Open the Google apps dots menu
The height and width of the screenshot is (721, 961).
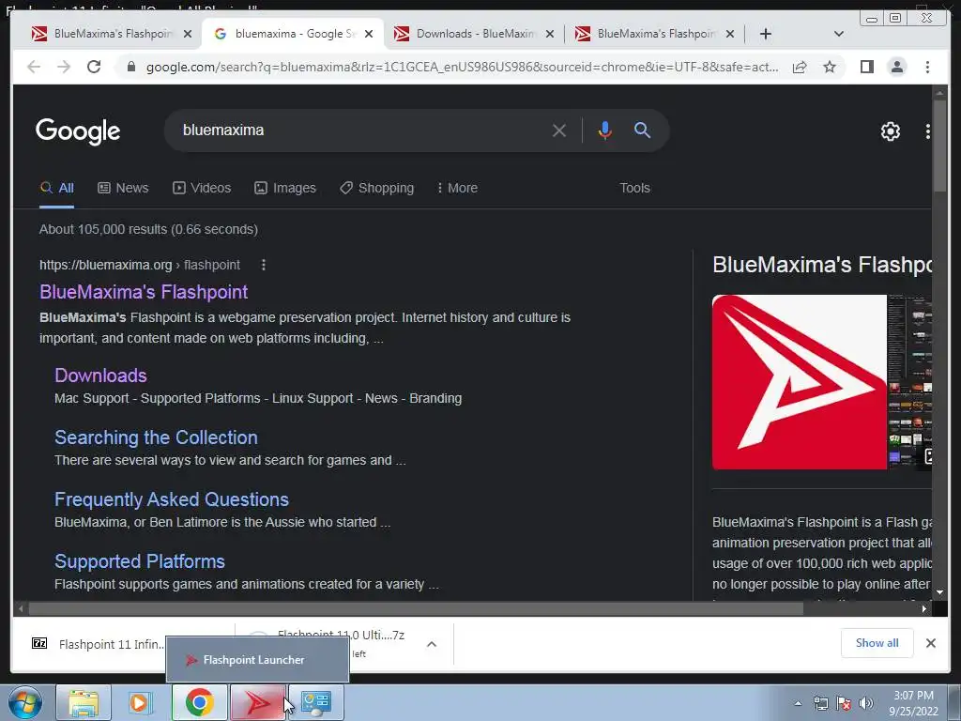point(927,131)
